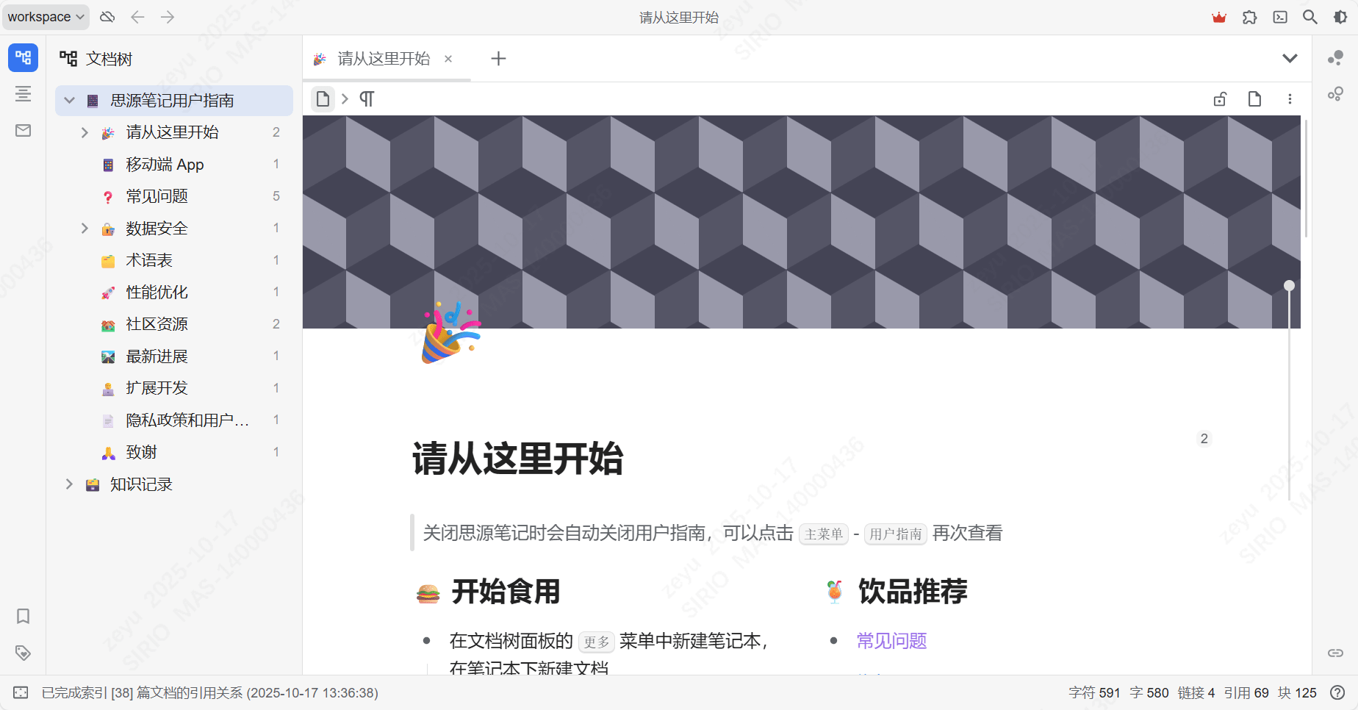Click the VIP crown icon in the titlebar
Screen dimensions: 1358x710
click(1219, 16)
